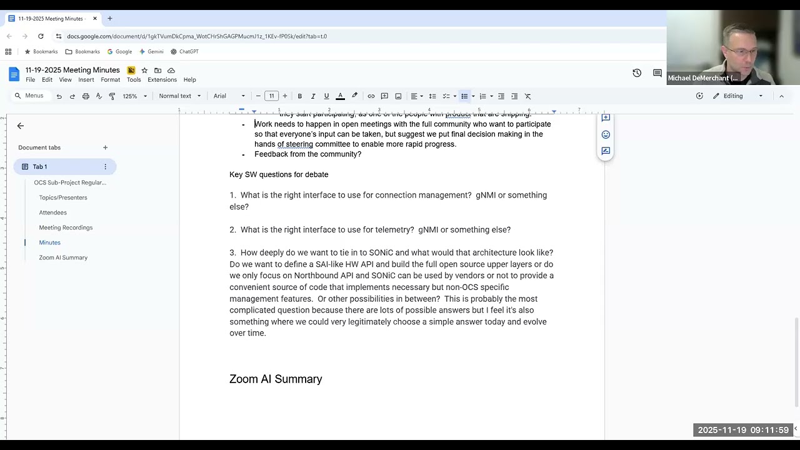Screen dimensions: 800x450
Task: Clear formatting from selected text
Action: (x=527, y=96)
